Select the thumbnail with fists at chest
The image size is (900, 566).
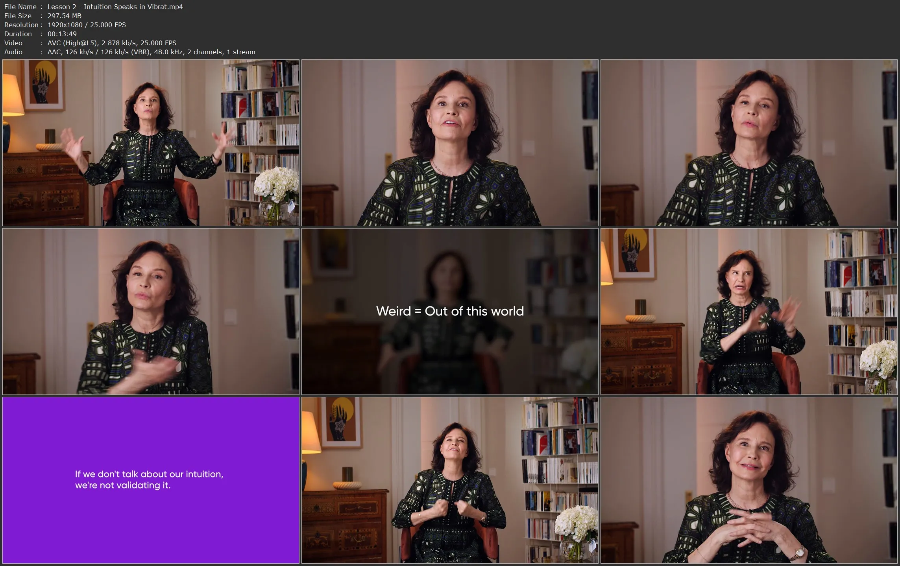click(450, 480)
